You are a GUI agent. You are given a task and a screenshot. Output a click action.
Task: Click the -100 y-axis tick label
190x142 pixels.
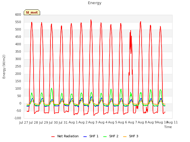[18, 118]
